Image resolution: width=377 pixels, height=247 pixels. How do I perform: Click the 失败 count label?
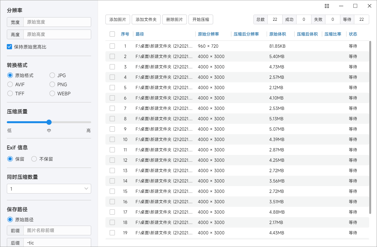318,19
